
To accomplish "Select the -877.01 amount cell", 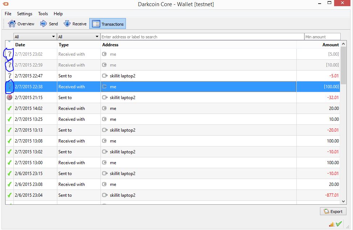I will click(x=318, y=195).
